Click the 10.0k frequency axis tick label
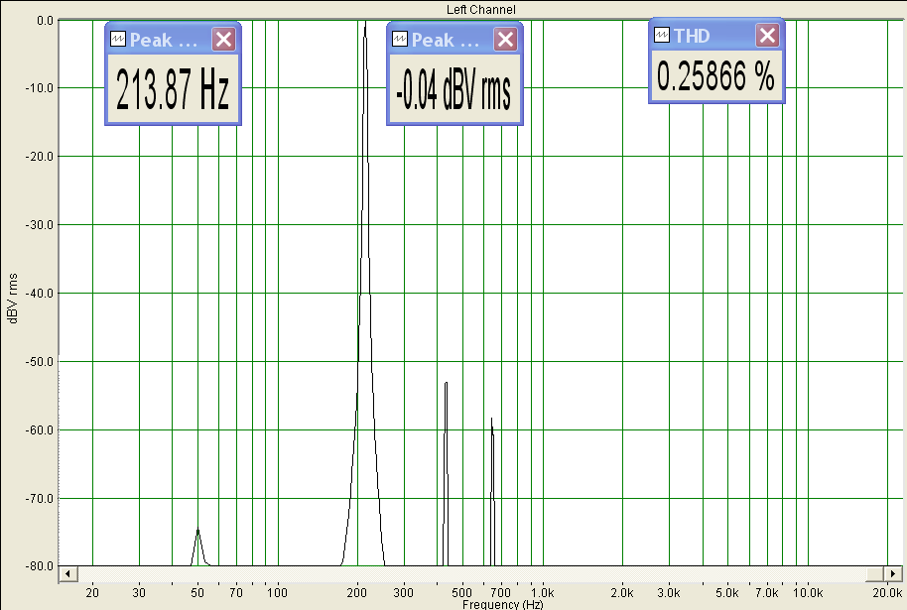907x610 pixels. 808,593
